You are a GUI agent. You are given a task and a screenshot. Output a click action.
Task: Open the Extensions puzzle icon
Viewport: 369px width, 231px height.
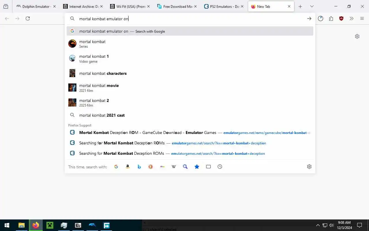pos(331,18)
